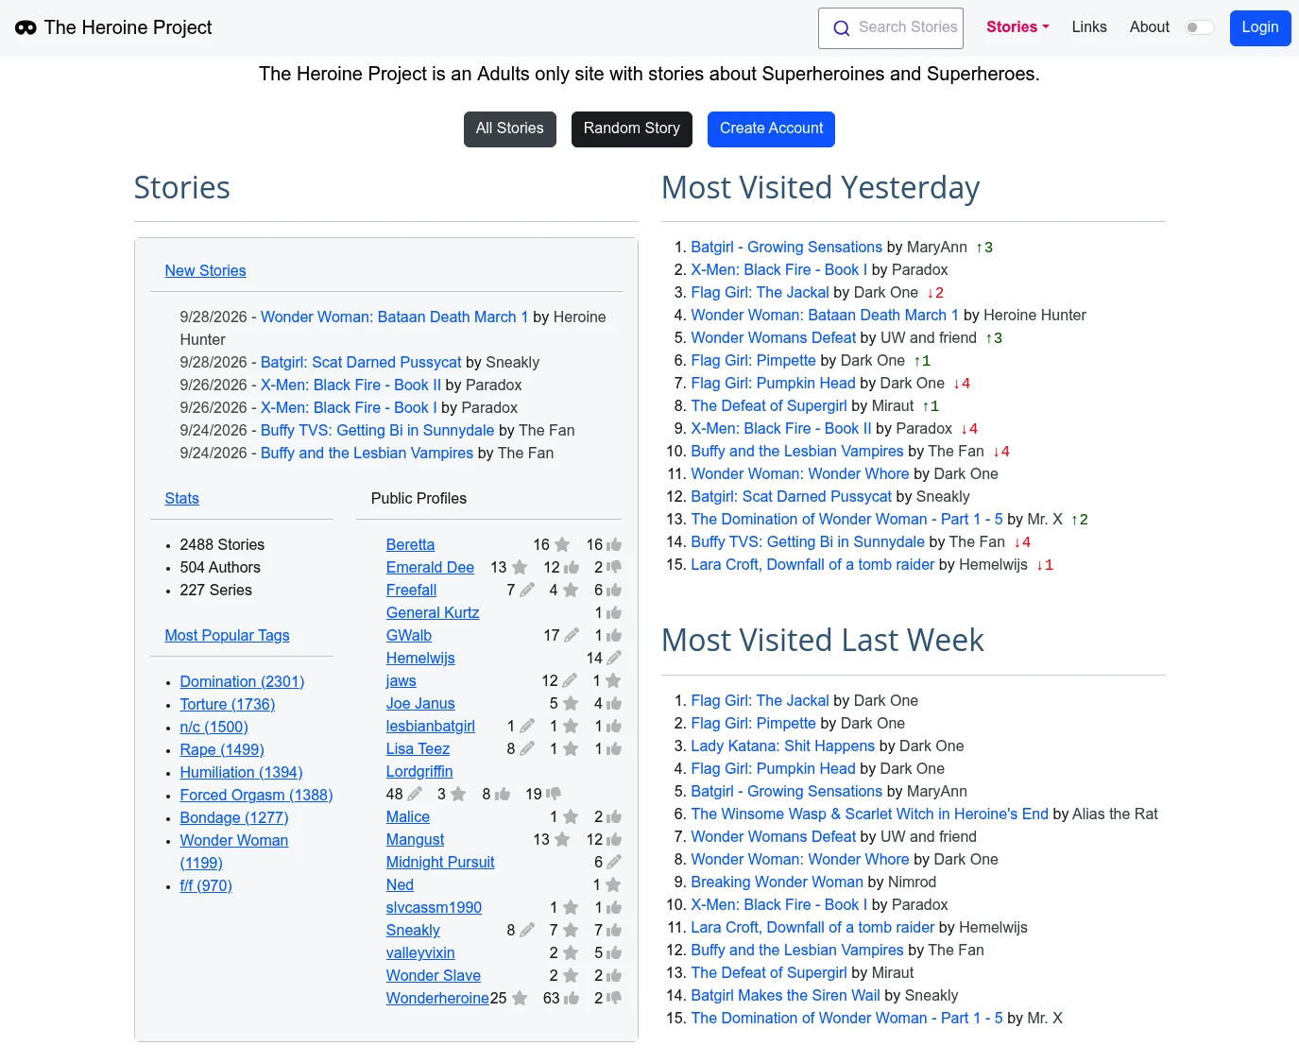Open X-Men: Black Fire - Book II in New Stories

351,386
